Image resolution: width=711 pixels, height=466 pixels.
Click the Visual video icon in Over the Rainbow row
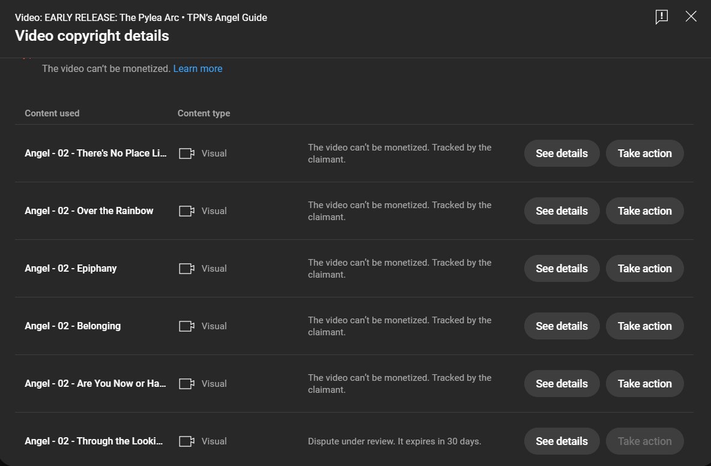pos(187,211)
